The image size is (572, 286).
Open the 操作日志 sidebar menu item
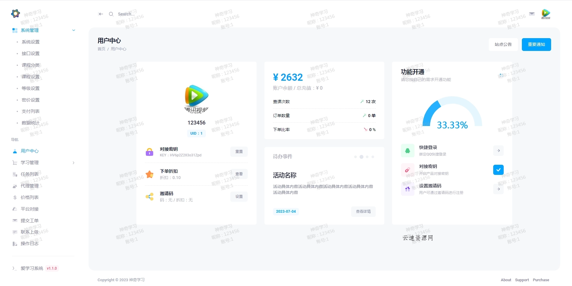(x=29, y=243)
